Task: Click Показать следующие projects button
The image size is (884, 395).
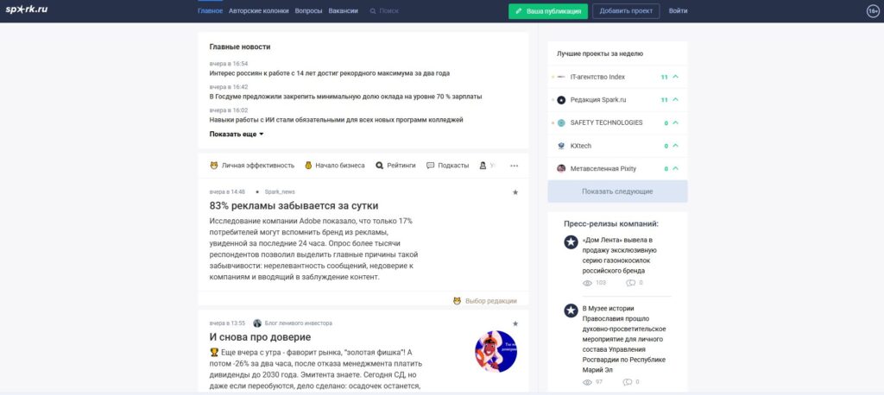Action: pos(617,191)
